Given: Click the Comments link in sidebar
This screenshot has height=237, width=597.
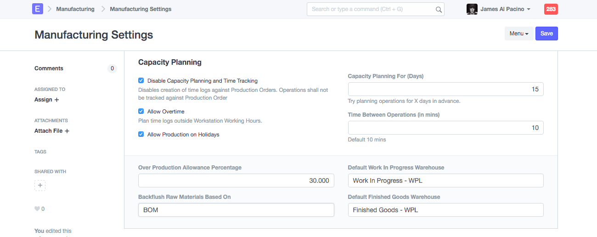Looking at the screenshot, I should [49, 68].
